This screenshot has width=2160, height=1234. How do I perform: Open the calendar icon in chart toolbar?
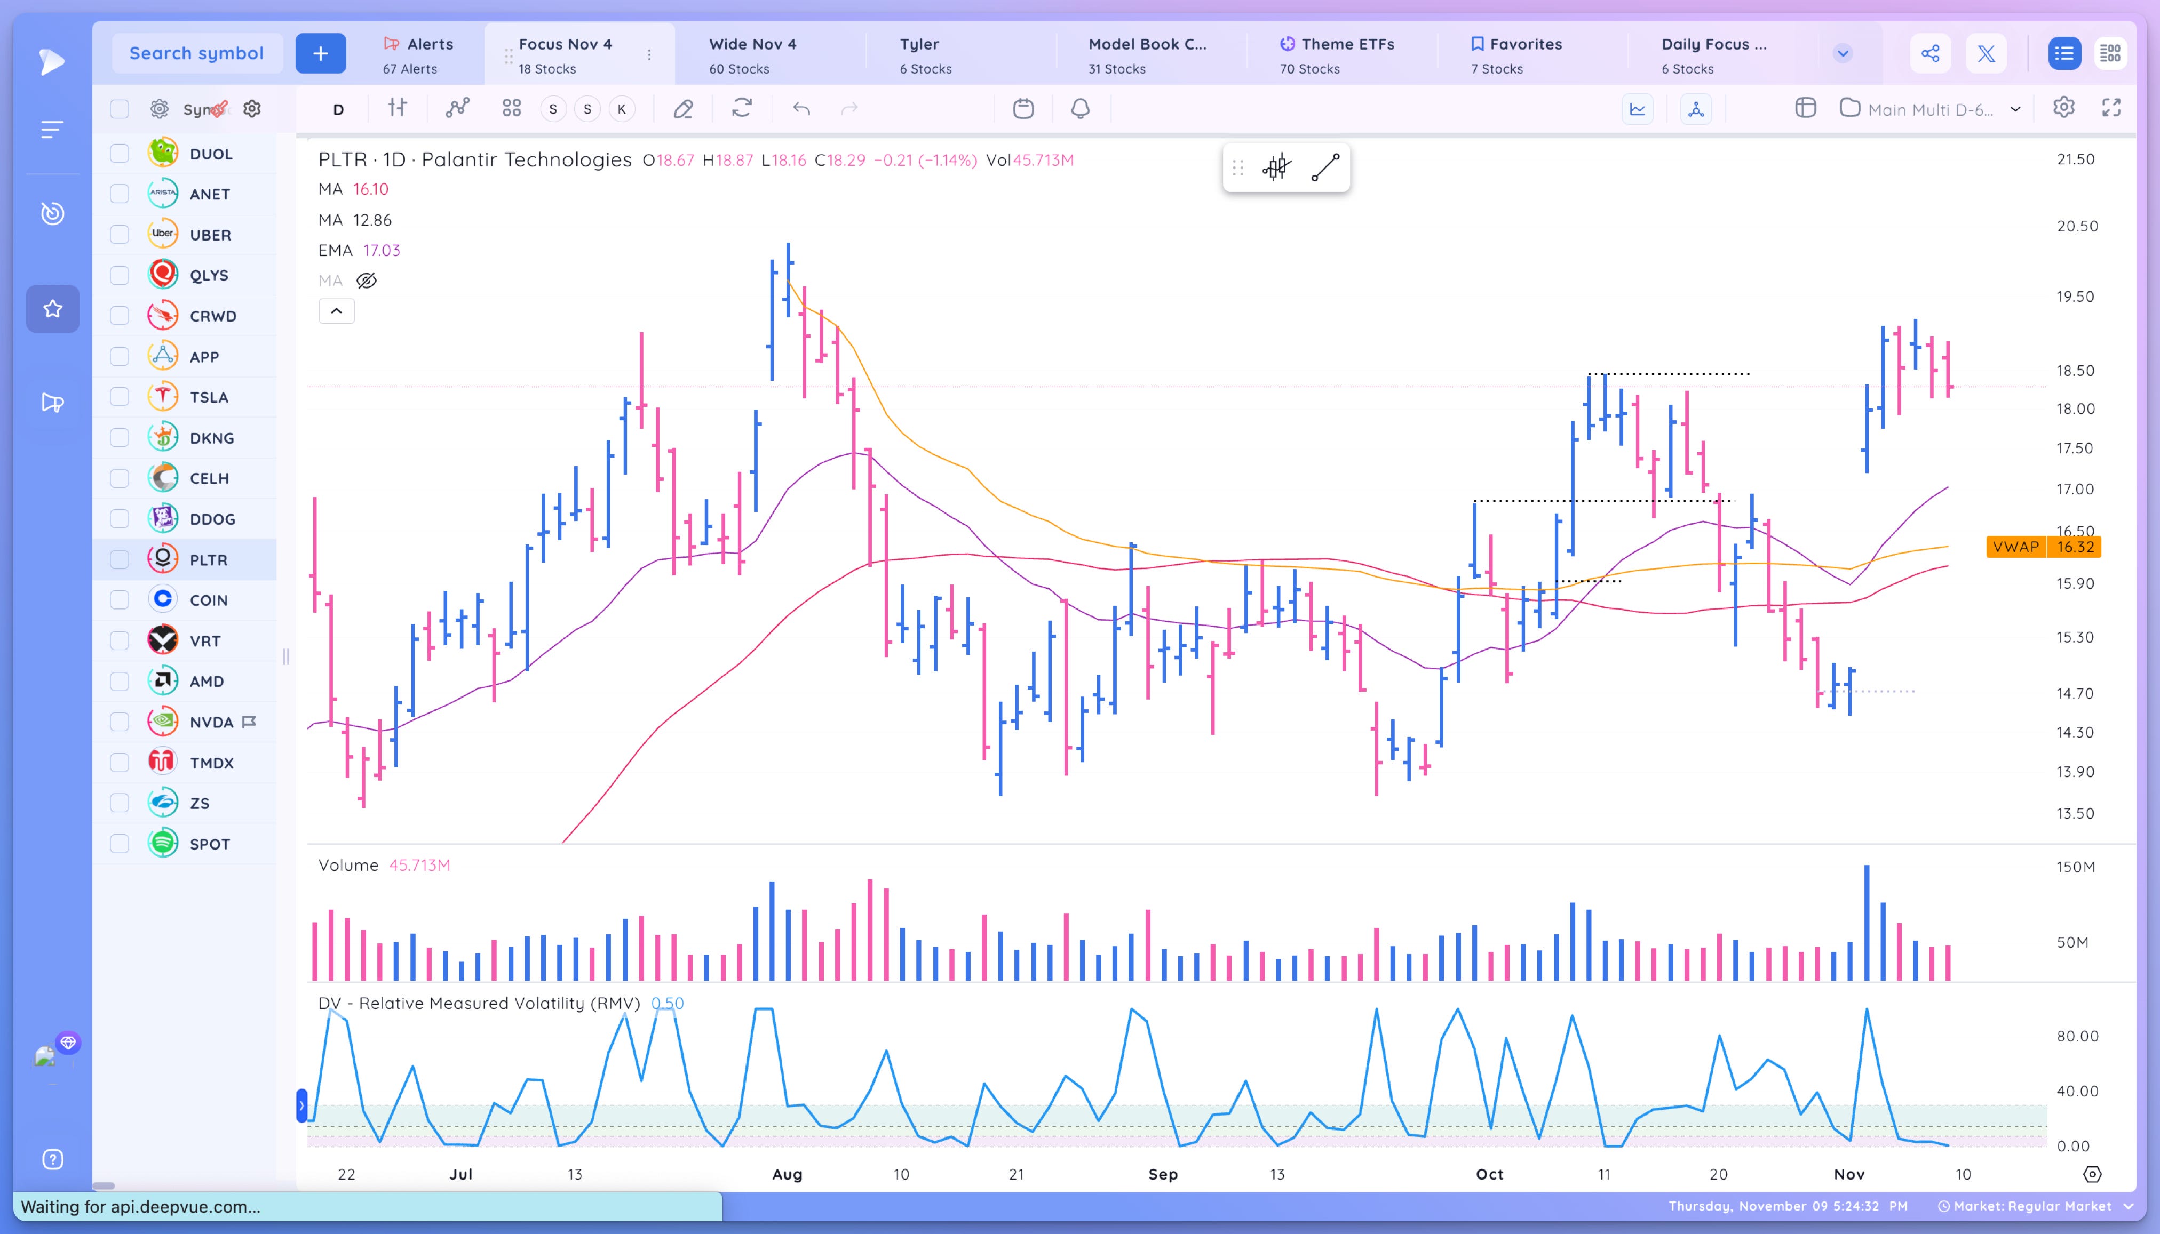[1023, 108]
